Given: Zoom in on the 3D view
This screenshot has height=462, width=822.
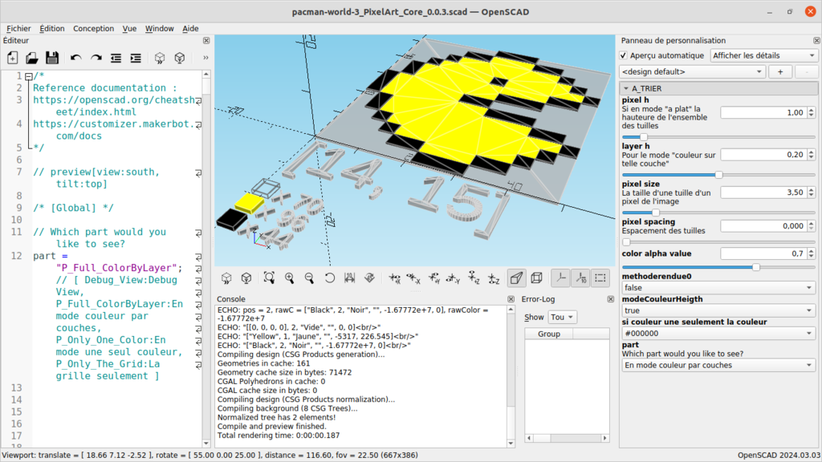Looking at the screenshot, I should pyautogui.click(x=289, y=278).
